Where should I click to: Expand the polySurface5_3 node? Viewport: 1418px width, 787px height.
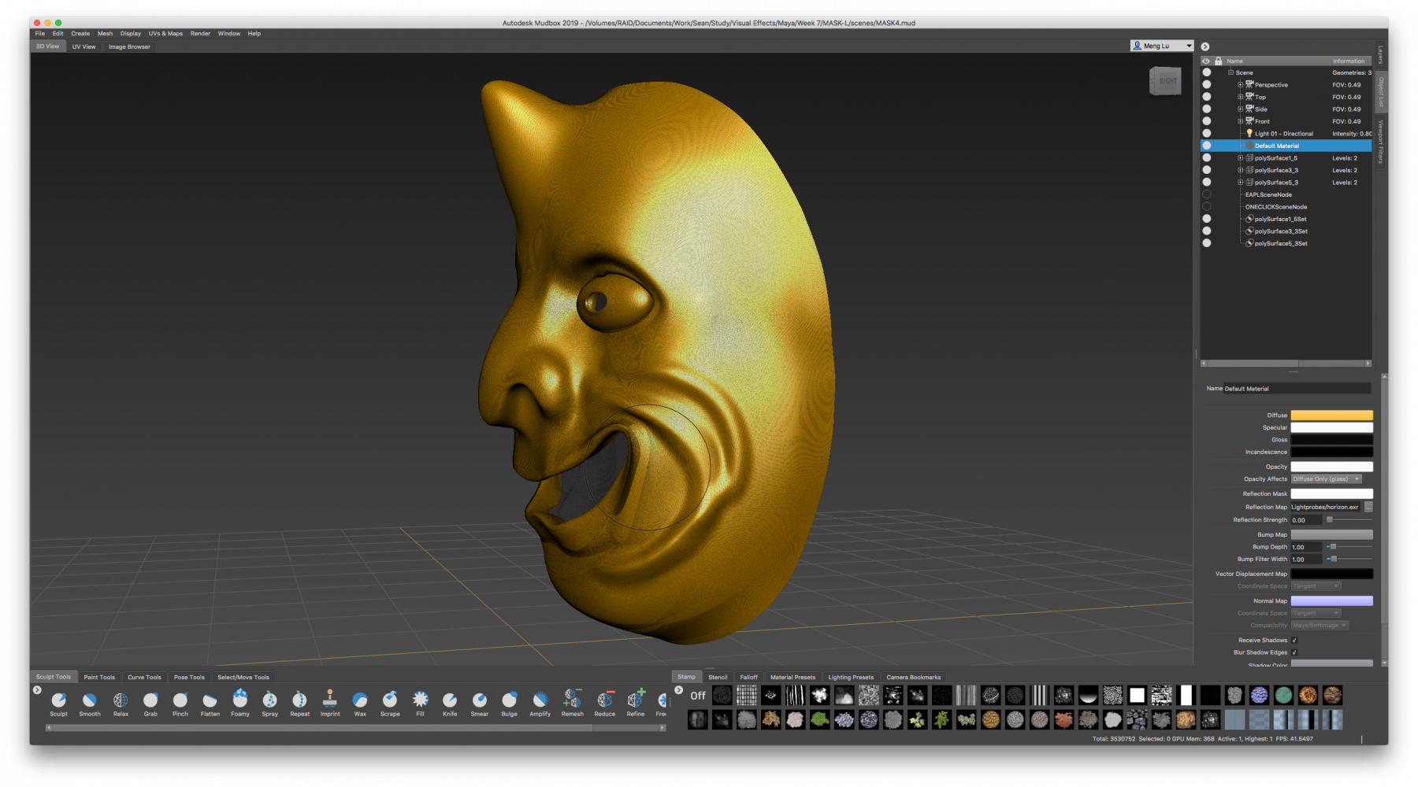click(1240, 182)
